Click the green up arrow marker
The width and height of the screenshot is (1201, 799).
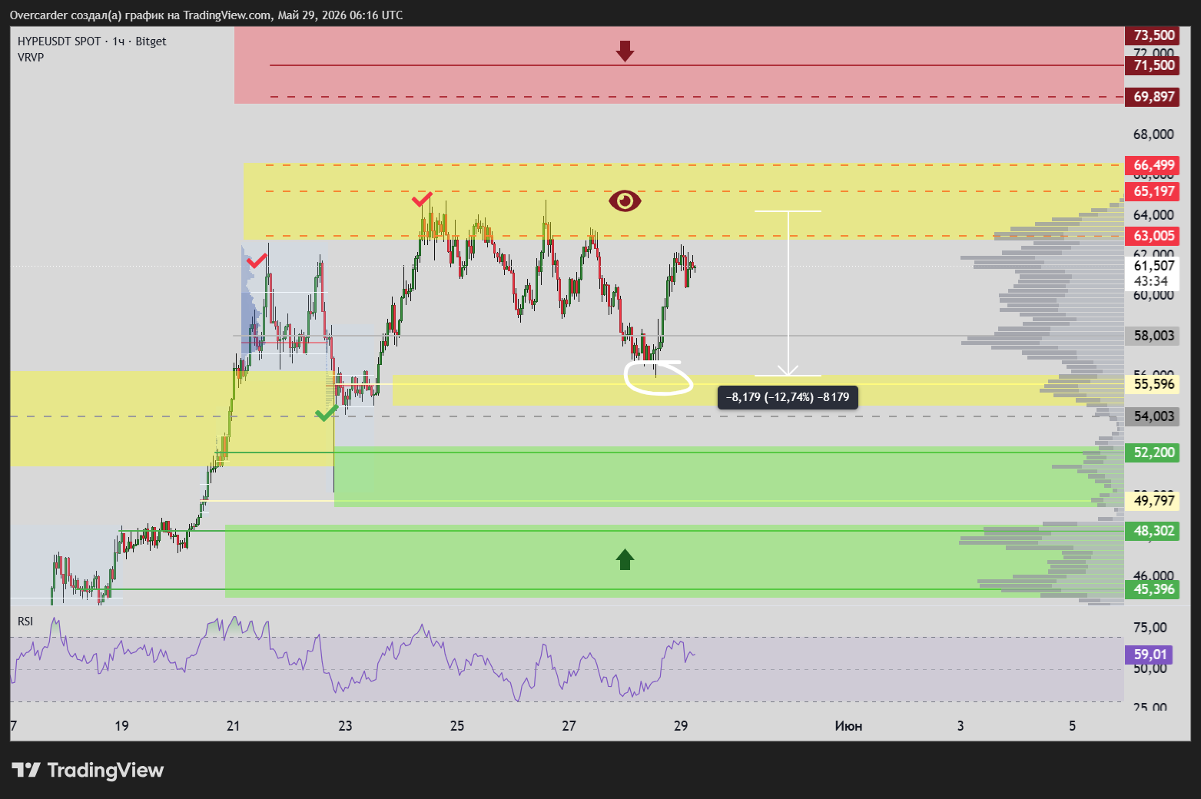pos(625,559)
